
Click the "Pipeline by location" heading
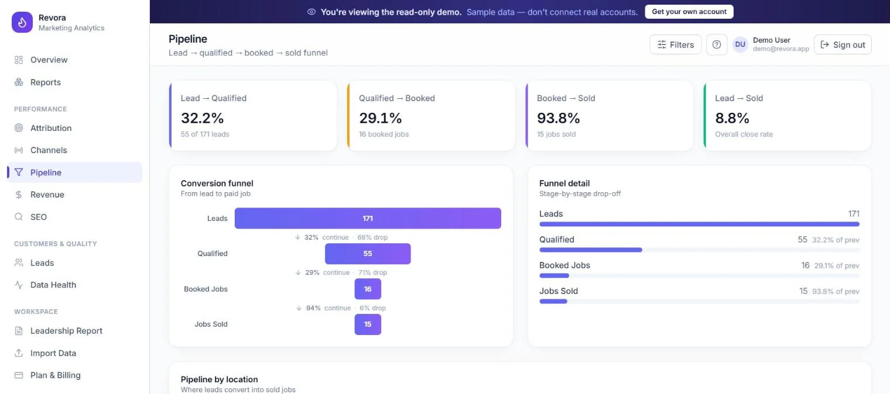[219, 379]
